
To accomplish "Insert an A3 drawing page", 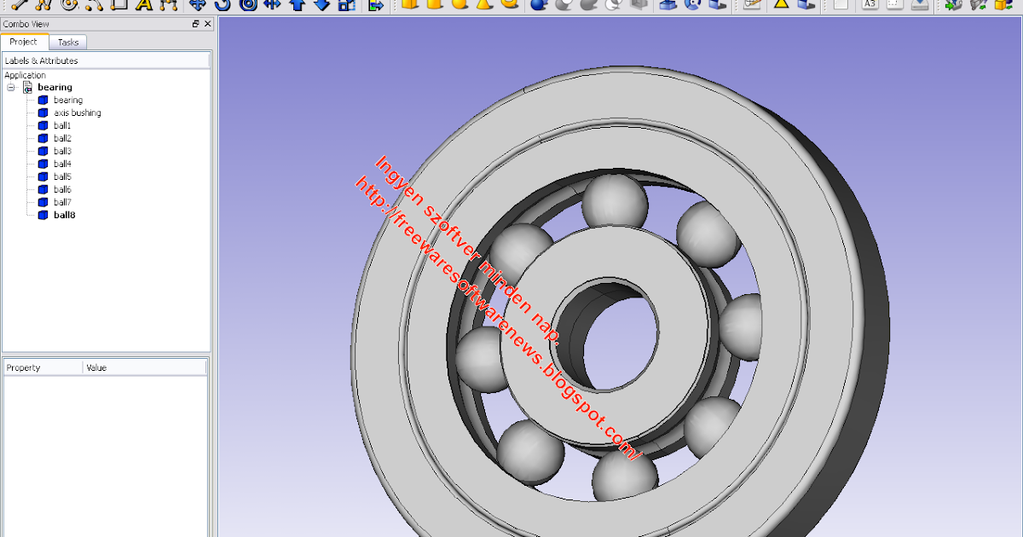I will [870, 4].
